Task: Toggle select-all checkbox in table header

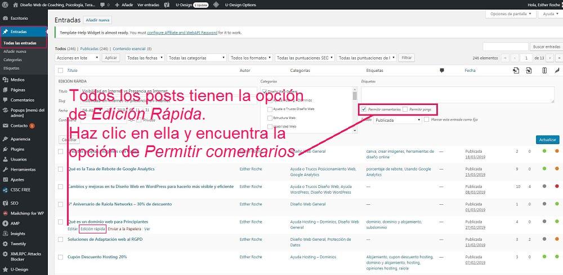Action: coord(61,71)
